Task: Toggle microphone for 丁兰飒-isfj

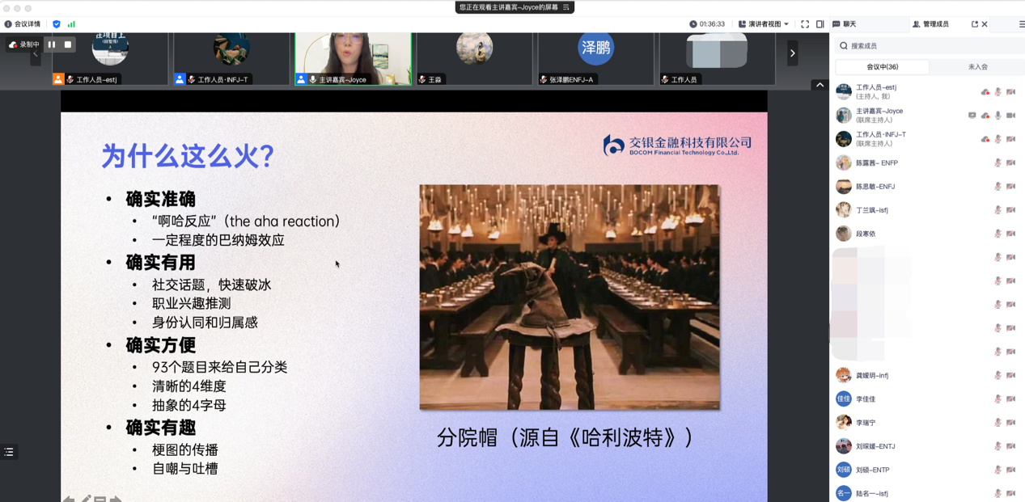Action: point(997,210)
